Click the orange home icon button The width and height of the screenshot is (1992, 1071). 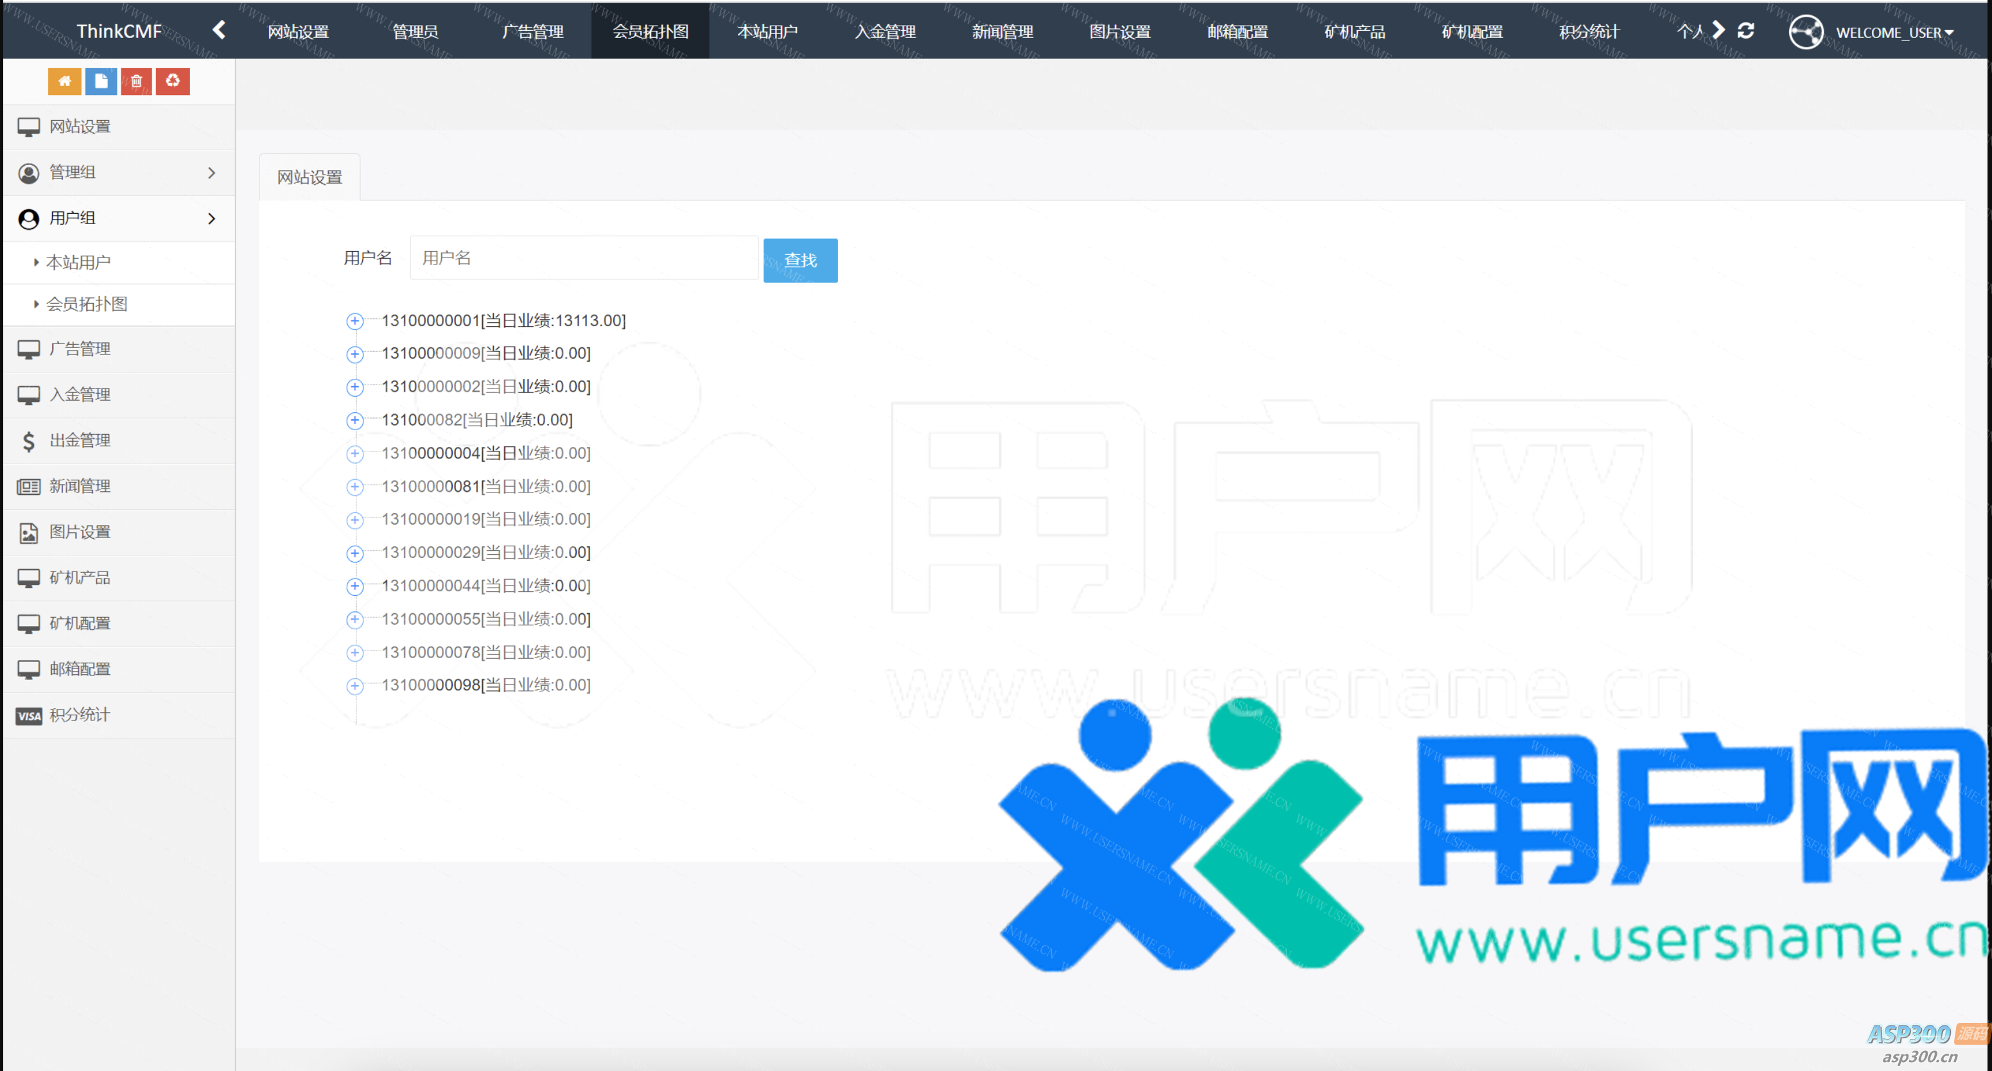[x=64, y=81]
